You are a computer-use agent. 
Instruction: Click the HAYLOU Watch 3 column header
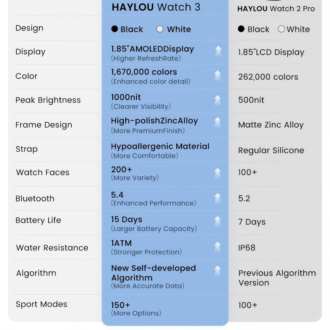click(156, 7)
